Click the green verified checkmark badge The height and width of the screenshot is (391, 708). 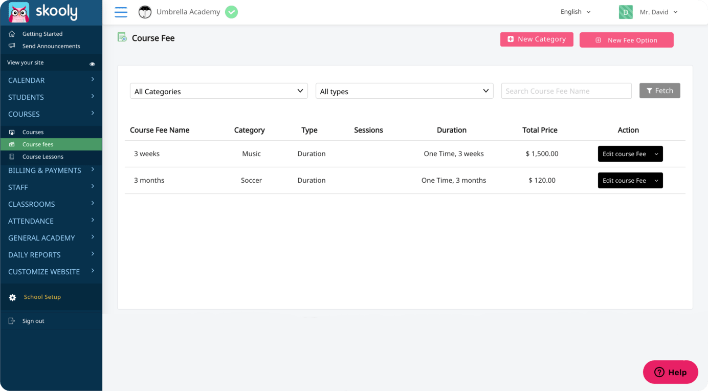tap(231, 12)
